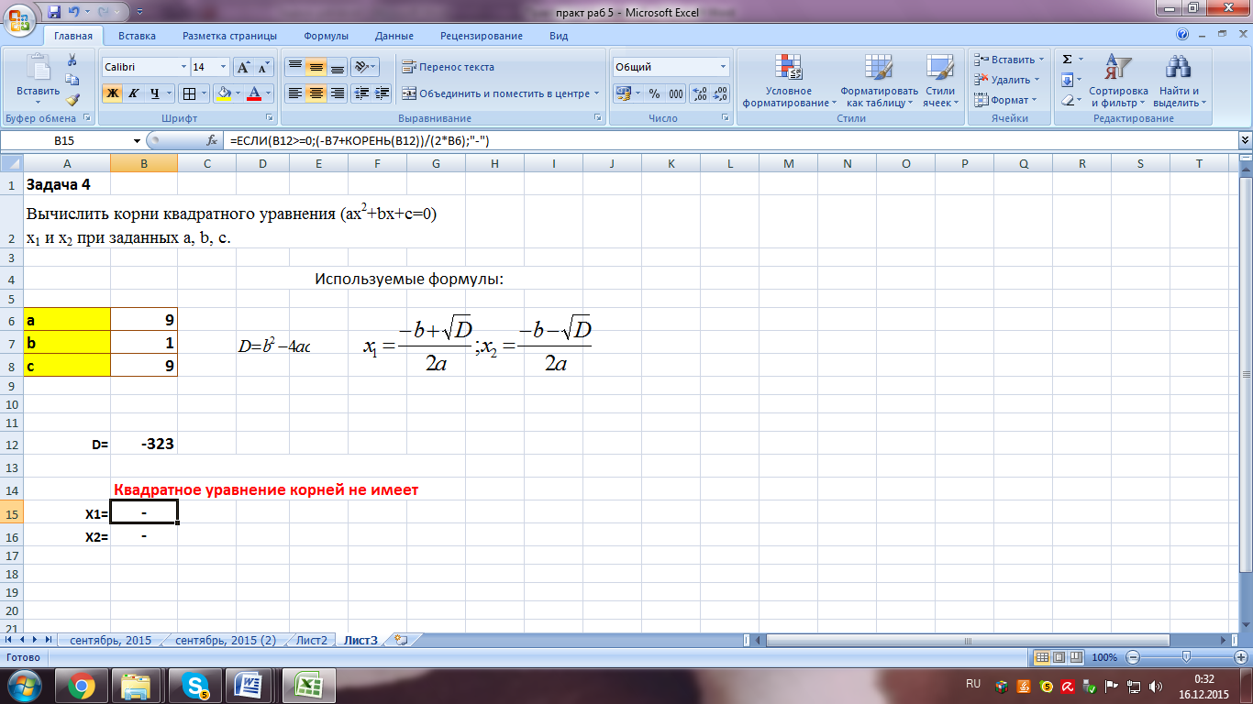
Task: Click the insert function fx icon
Action: [x=212, y=141]
